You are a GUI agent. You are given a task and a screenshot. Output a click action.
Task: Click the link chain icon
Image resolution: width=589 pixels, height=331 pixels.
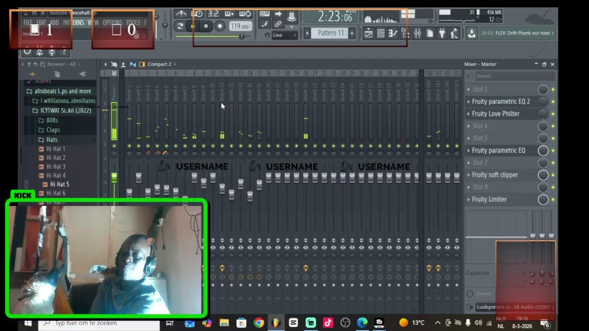[278, 24]
